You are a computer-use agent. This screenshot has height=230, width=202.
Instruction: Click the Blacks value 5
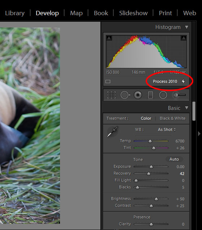coord(183,187)
